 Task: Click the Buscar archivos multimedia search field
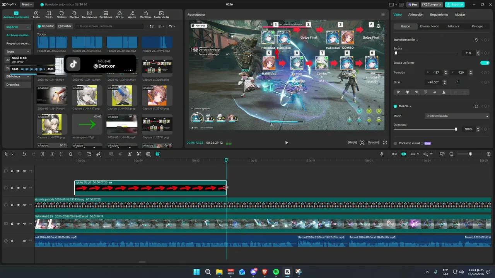pyautogui.click(x=109, y=26)
